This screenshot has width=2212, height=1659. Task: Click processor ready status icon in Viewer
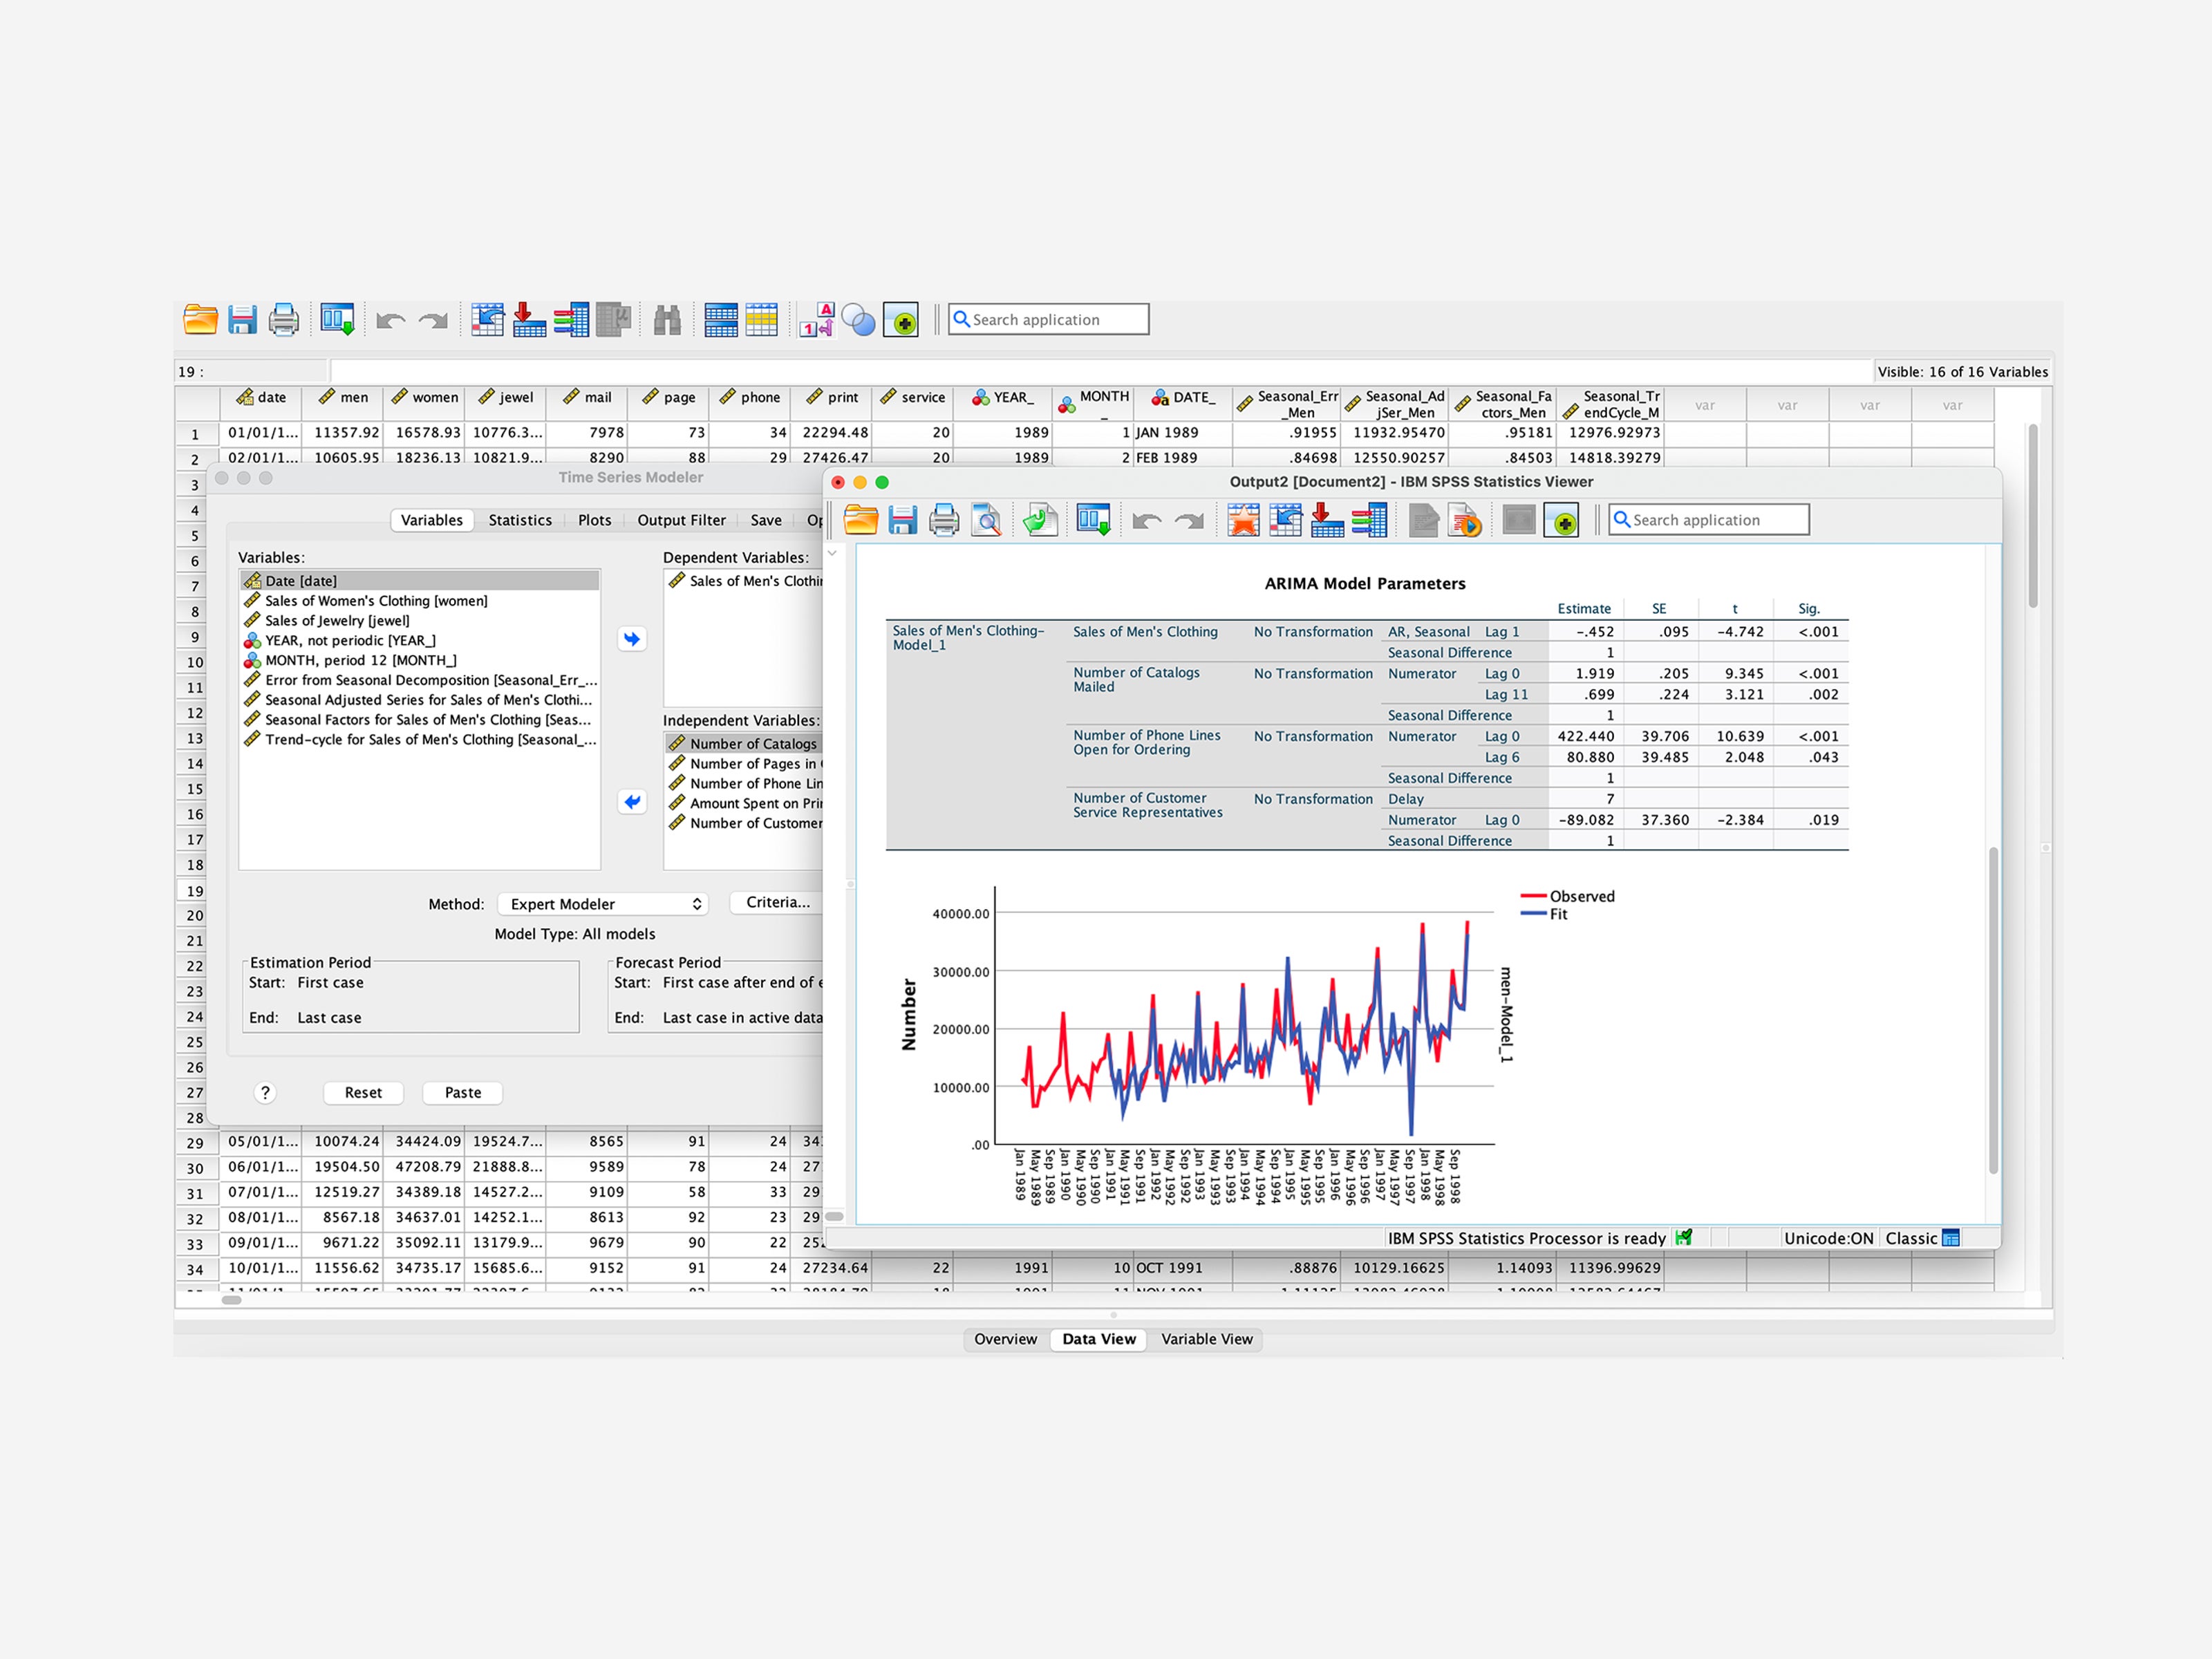point(1684,1238)
